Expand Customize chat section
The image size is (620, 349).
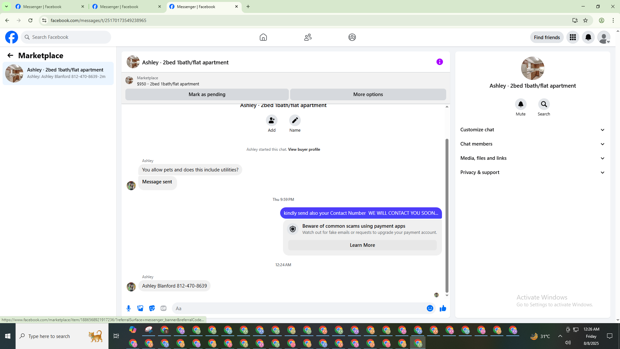533,130
